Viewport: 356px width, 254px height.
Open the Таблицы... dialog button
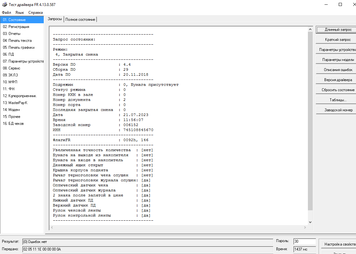point(337,100)
